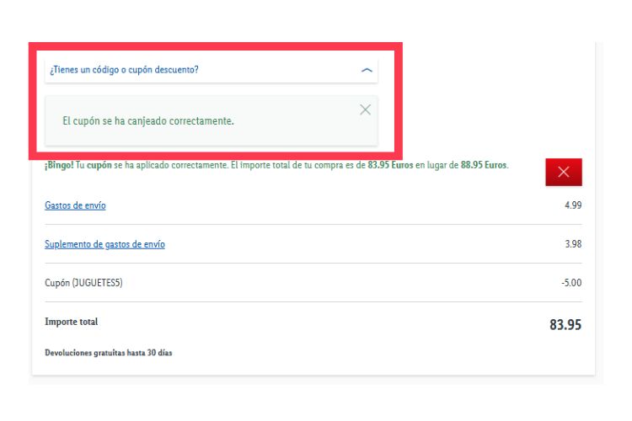Click the 3.98 shipping supplement value
The width and height of the screenshot is (632, 421).
point(572,244)
